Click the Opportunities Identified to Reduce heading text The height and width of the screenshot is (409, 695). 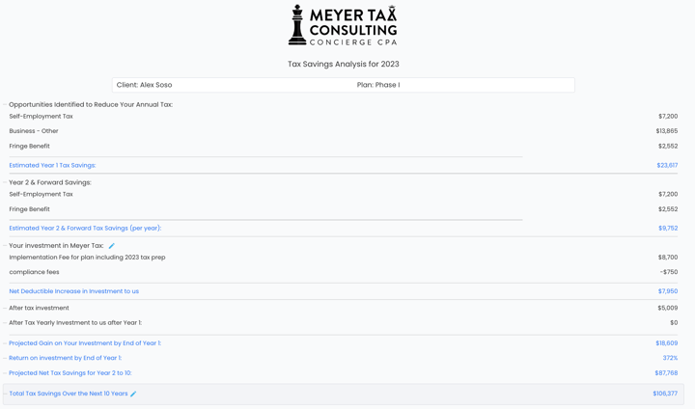tap(91, 104)
